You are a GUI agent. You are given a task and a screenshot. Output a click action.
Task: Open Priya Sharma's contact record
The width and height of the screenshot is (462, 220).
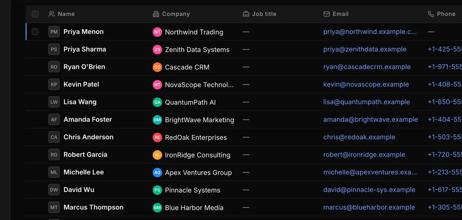[85, 49]
